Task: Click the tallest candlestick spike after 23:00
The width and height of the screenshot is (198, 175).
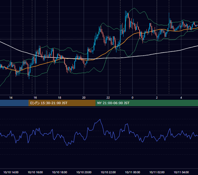Action: pyautogui.click(x=125, y=21)
